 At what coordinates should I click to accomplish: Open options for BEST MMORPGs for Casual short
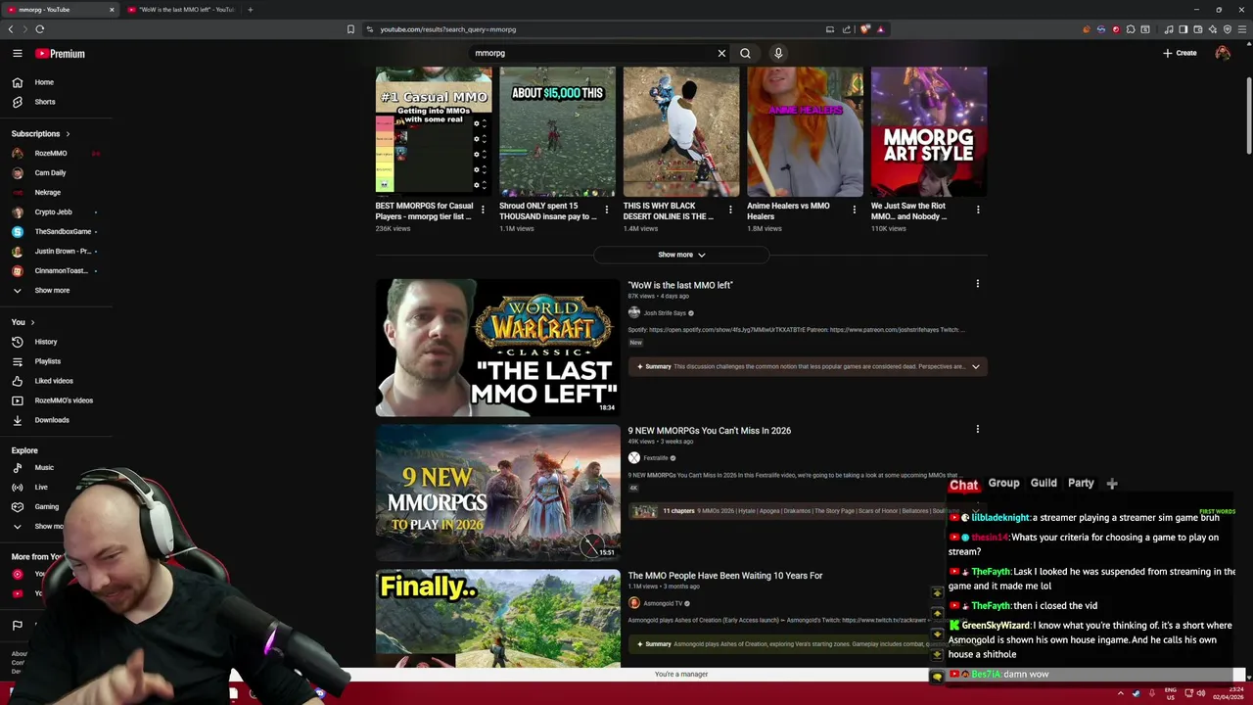482,210
